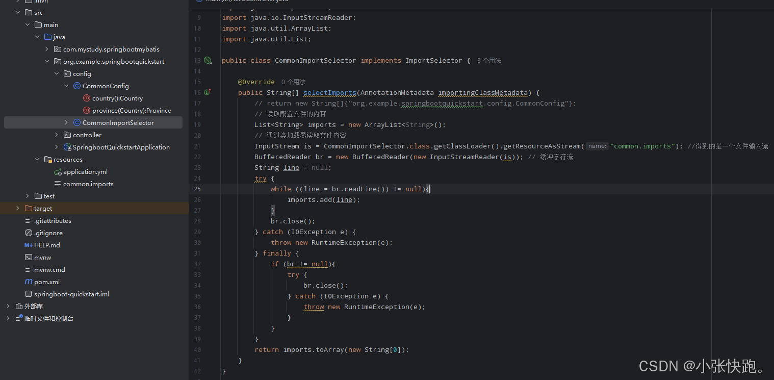Viewport: 774px width, 380px height.
Task: Click the '读取配置文件的内容' comment
Action: click(x=290, y=114)
